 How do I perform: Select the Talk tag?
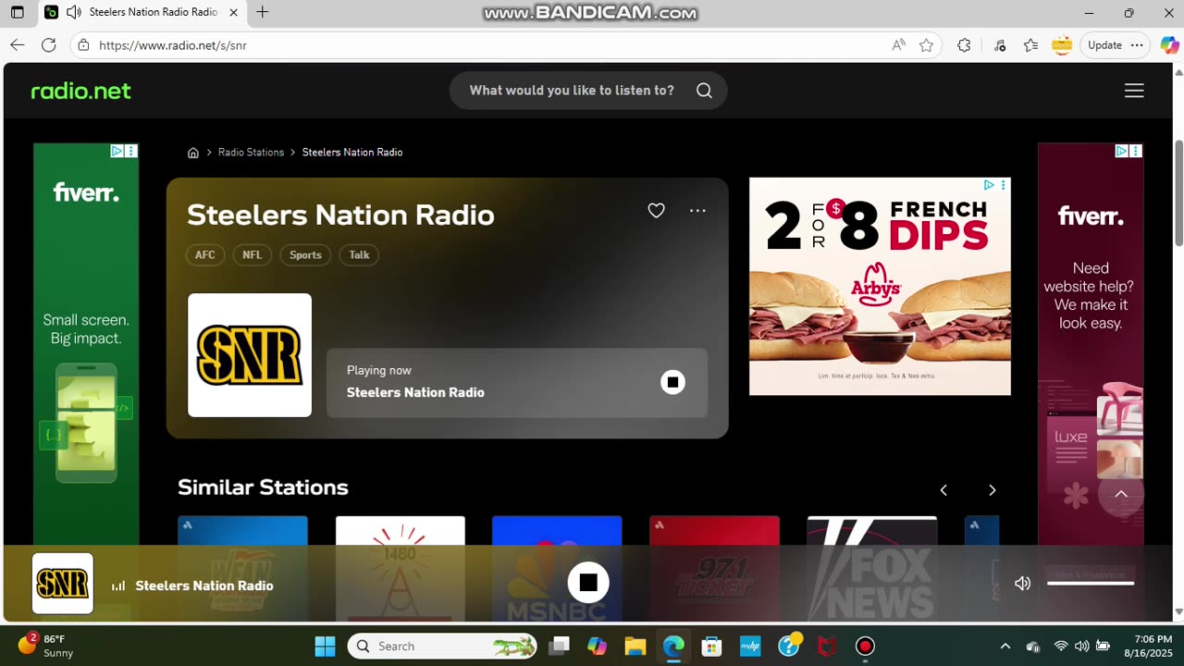coord(359,255)
